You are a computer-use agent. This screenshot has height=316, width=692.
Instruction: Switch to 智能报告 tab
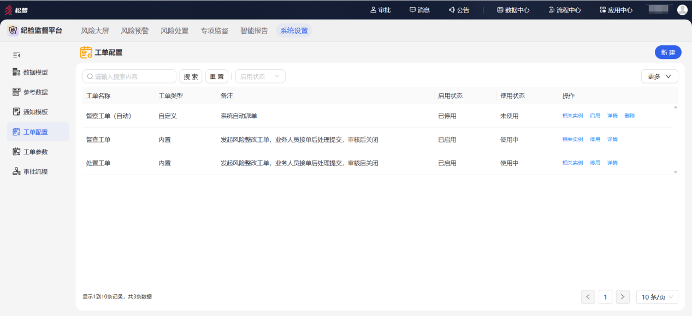(x=255, y=31)
